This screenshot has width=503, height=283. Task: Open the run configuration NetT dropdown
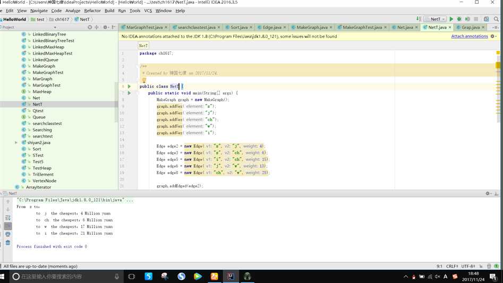tap(435, 19)
